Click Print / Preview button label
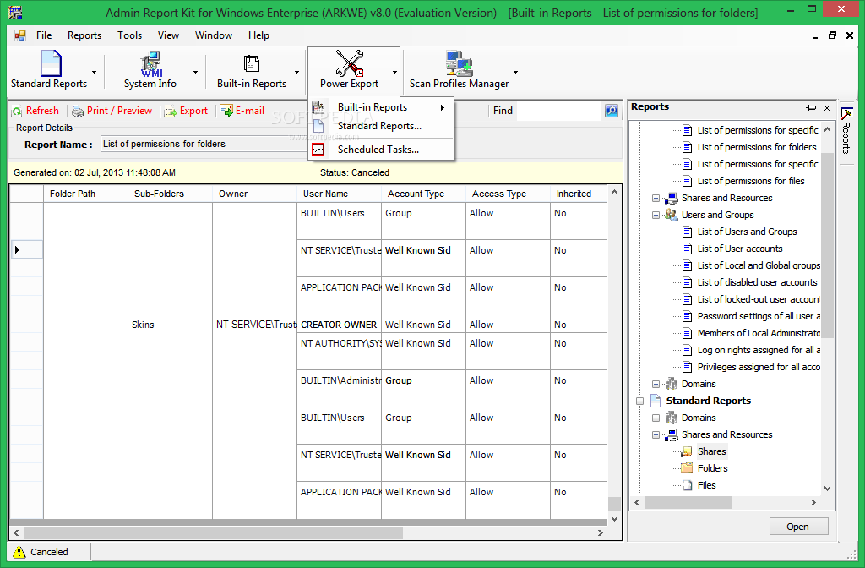The width and height of the screenshot is (865, 568). [119, 111]
